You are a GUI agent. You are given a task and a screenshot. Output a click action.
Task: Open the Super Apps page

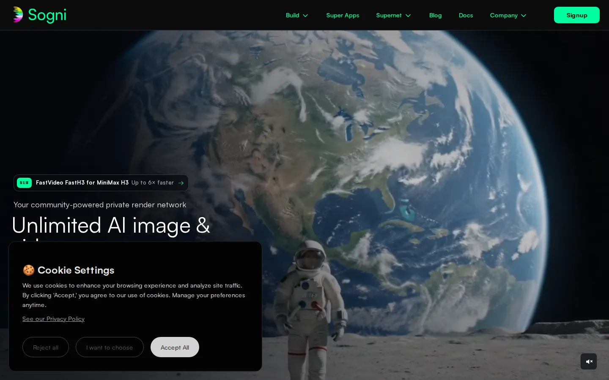[343, 15]
